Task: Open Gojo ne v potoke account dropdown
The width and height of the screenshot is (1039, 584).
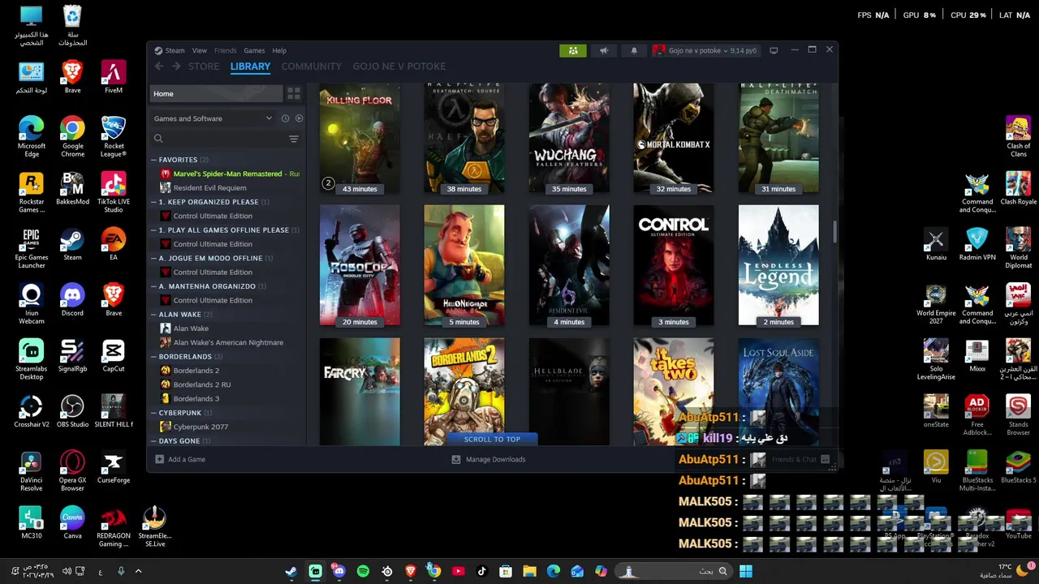Action: point(705,50)
